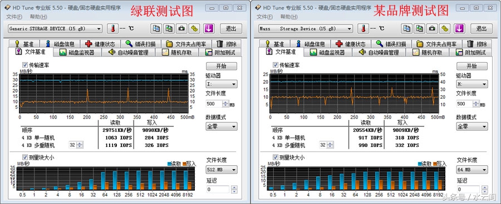501x204 pixels.
Task: Open 数据模式 全零 dropdown in right window
Action: (472, 126)
